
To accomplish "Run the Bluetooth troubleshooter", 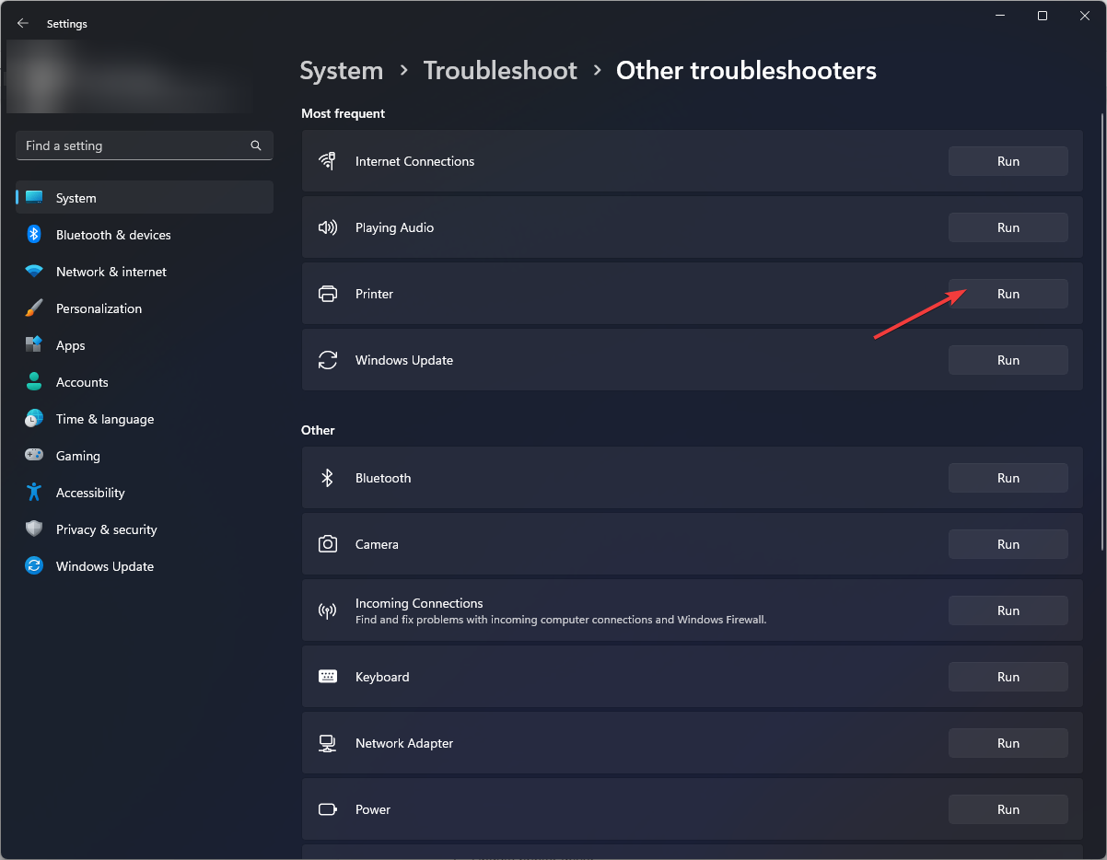I will (x=1008, y=478).
